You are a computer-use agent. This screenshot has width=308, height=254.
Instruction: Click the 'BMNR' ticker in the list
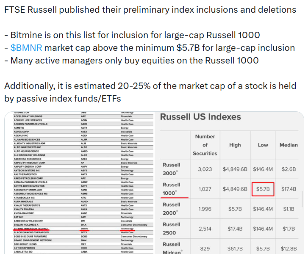click(x=84, y=229)
